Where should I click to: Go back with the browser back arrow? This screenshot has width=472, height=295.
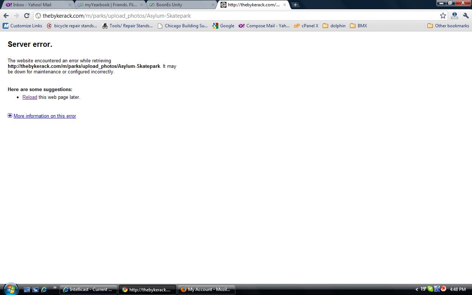[6, 15]
